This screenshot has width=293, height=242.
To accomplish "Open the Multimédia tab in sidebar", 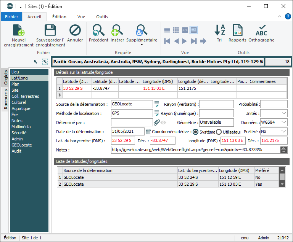I will 21,127.
